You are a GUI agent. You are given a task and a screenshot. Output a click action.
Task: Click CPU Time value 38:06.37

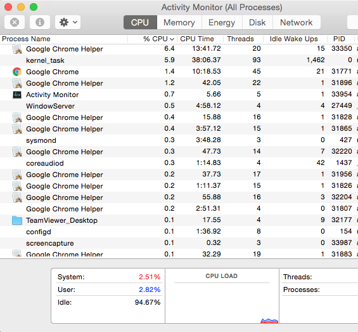coord(206,60)
